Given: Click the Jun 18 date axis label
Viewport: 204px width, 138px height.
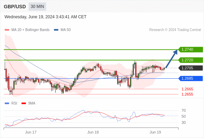Looking at the screenshot, I should pyautogui.click(x=93, y=132).
